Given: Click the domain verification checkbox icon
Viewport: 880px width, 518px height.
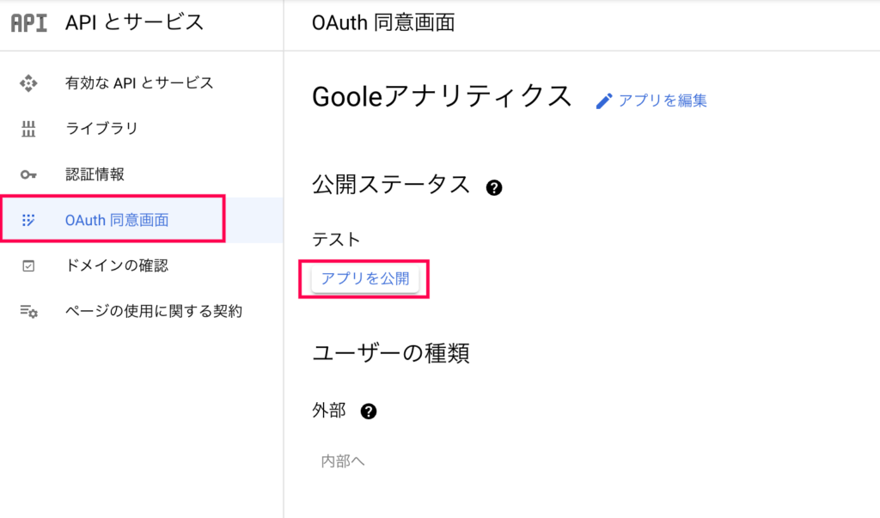Looking at the screenshot, I should (x=28, y=266).
